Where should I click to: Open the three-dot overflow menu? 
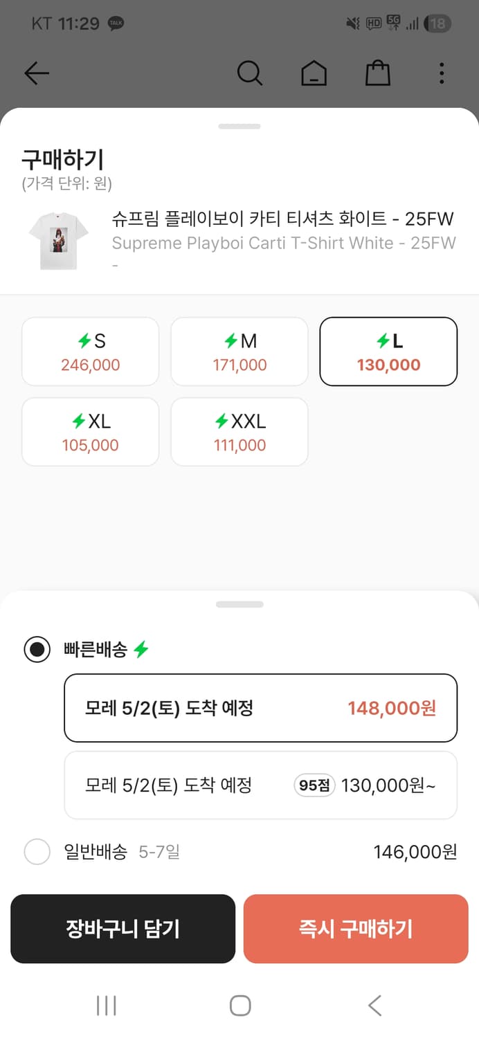coord(441,72)
